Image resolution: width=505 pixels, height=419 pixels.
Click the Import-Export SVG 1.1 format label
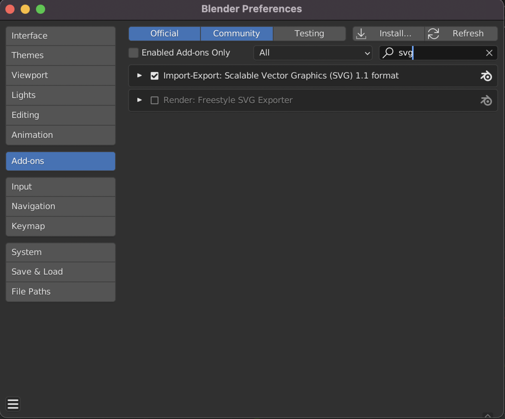click(x=281, y=76)
